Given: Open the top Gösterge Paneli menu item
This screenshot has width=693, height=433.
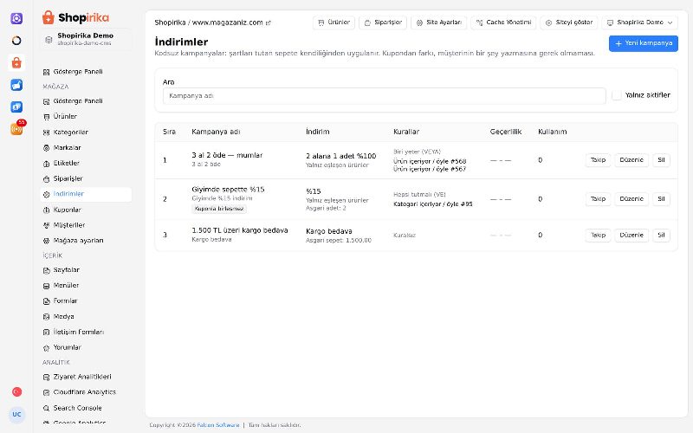Looking at the screenshot, I should (86, 72).
